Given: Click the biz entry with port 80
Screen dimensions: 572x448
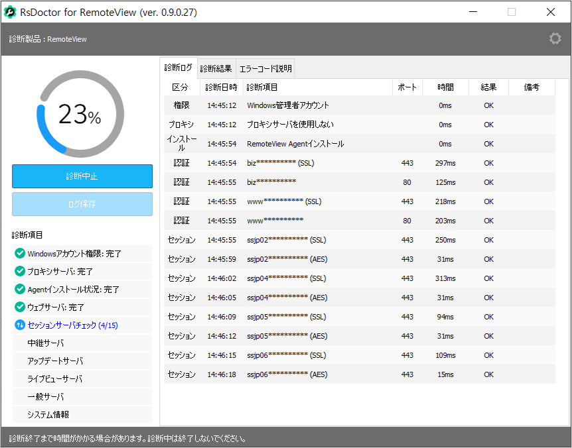Looking at the screenshot, I should (359, 182).
